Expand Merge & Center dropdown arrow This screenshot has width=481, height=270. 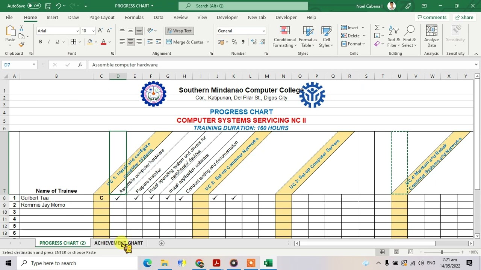[208, 42]
